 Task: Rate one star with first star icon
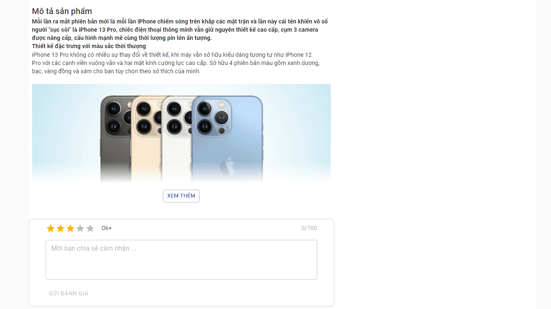point(51,228)
